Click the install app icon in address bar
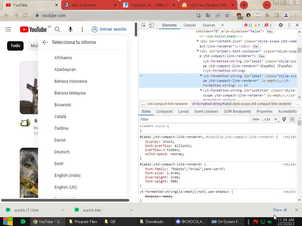302x226 pixels. (198, 15)
